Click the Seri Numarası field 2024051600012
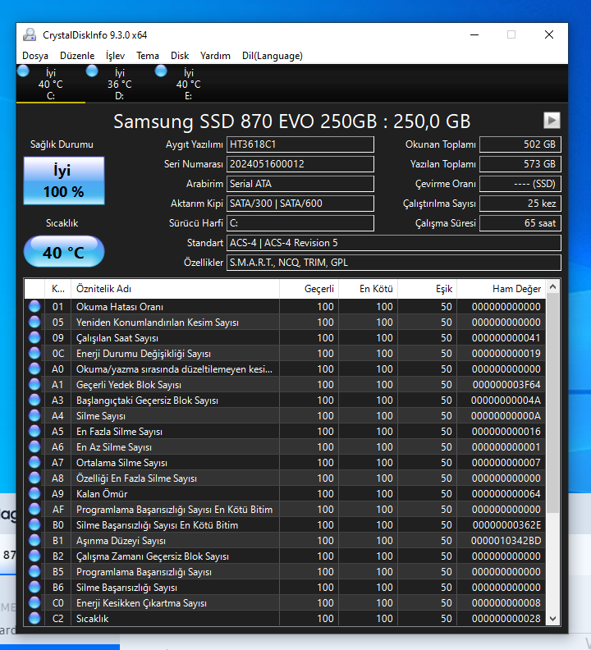Viewport: 591px width, 650px height. tap(300, 164)
